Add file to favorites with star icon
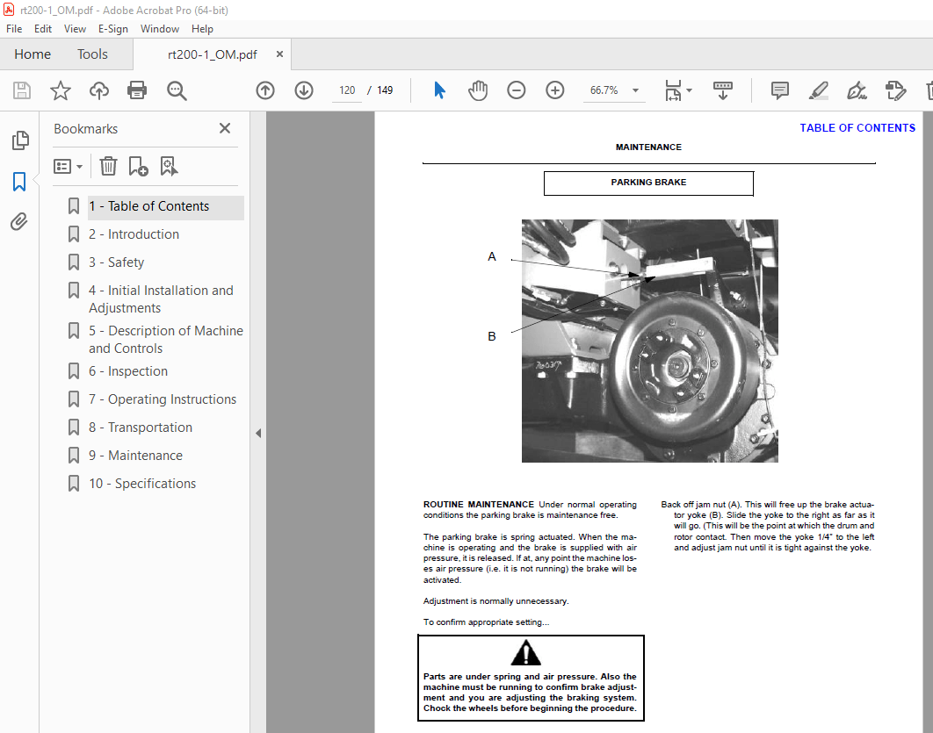Viewport: 933px width, 733px height. [x=59, y=90]
